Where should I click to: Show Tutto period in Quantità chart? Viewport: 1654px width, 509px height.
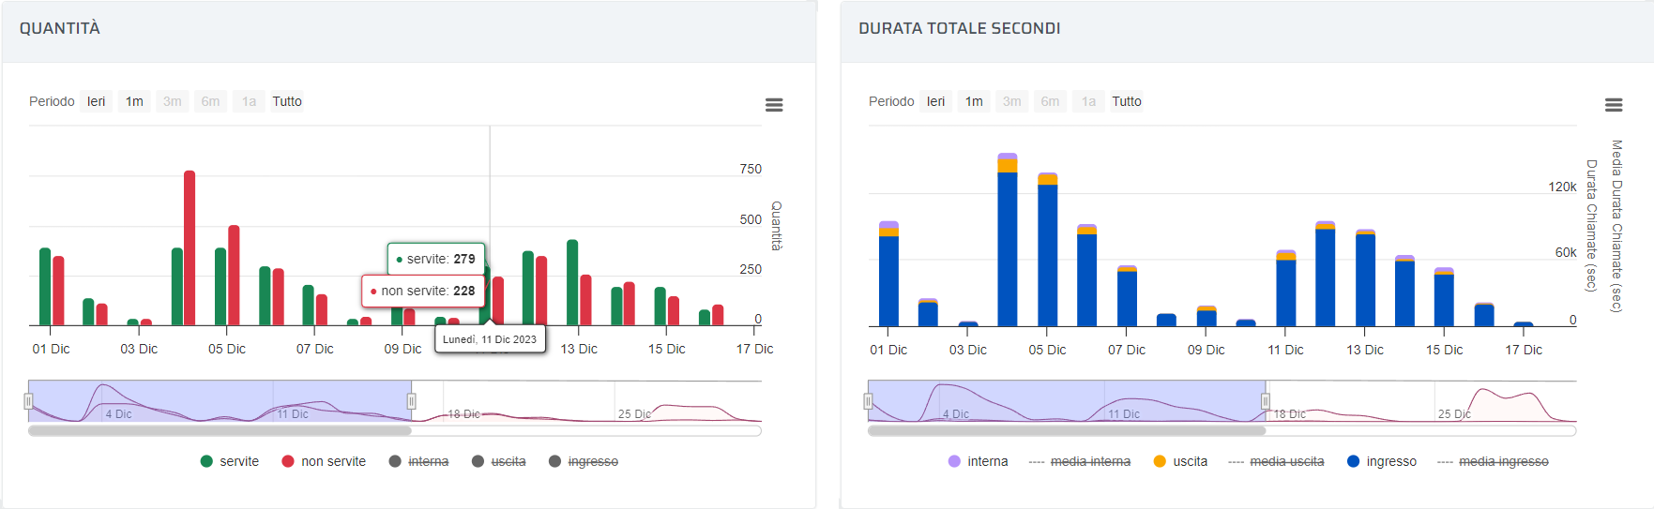tap(287, 101)
